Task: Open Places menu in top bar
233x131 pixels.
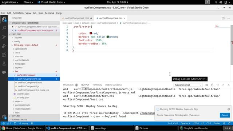Action: click(x=28, y=2)
